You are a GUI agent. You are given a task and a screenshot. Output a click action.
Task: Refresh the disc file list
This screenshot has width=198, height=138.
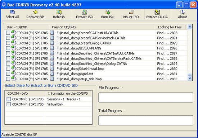point(59,14)
